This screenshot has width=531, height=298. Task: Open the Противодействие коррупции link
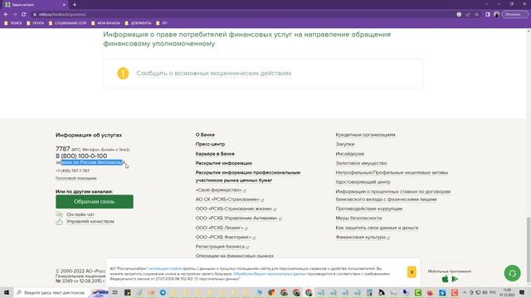[368, 209]
